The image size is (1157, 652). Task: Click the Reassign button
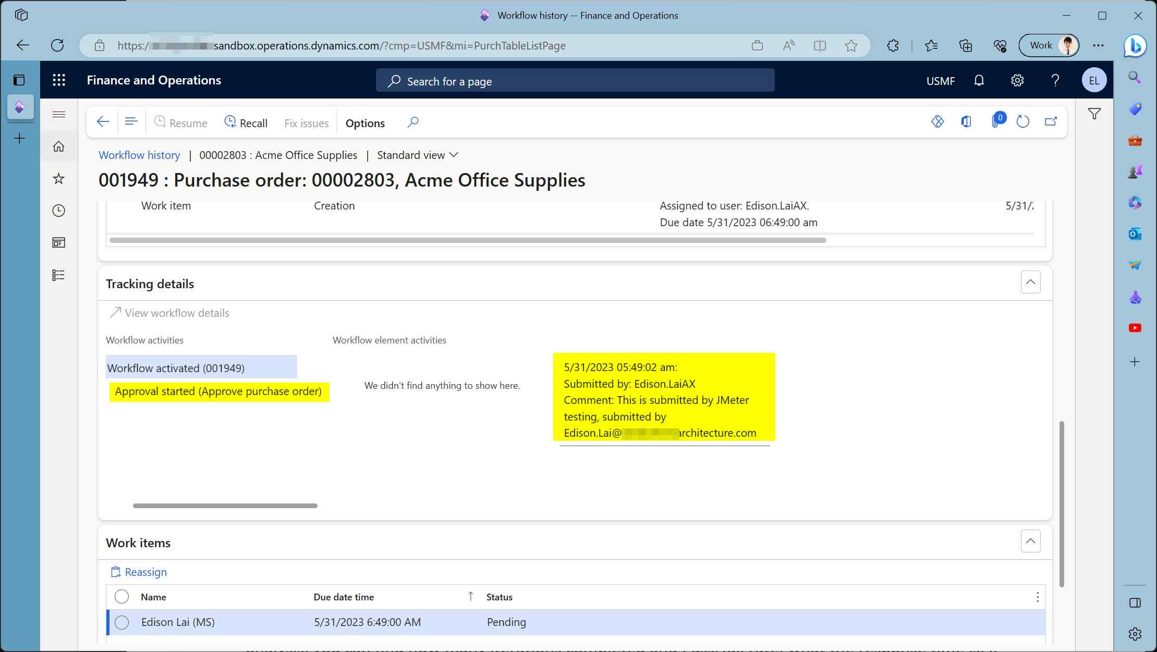click(x=139, y=572)
